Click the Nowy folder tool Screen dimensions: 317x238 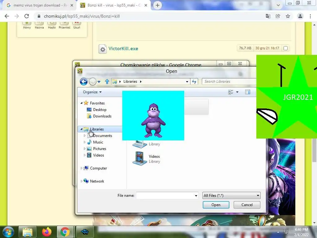click(x=27, y=26)
